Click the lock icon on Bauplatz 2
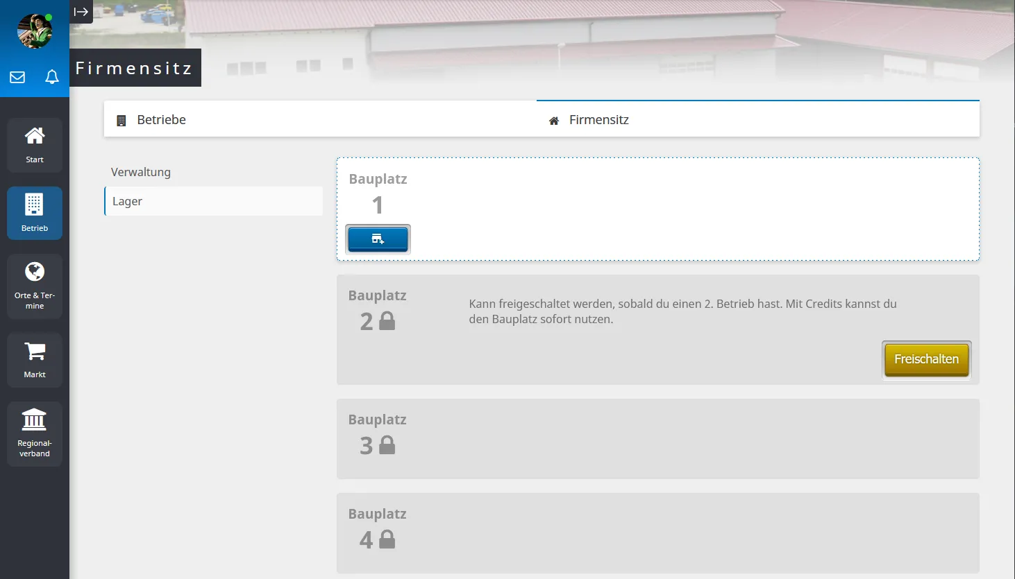This screenshot has width=1015, height=579. 387,321
